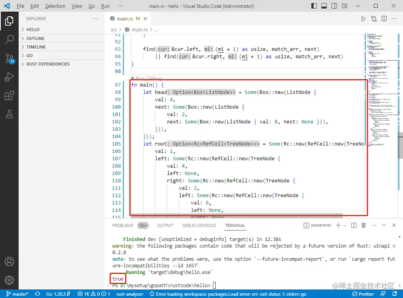Screen dimensions: 403x298
Task: Switch to the PROBLEMS panel tab
Action: (122, 225)
